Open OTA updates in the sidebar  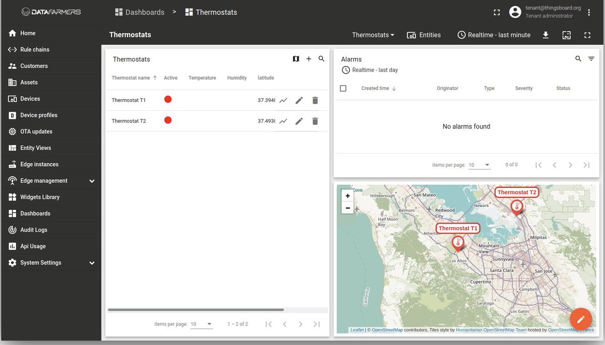click(x=51, y=131)
